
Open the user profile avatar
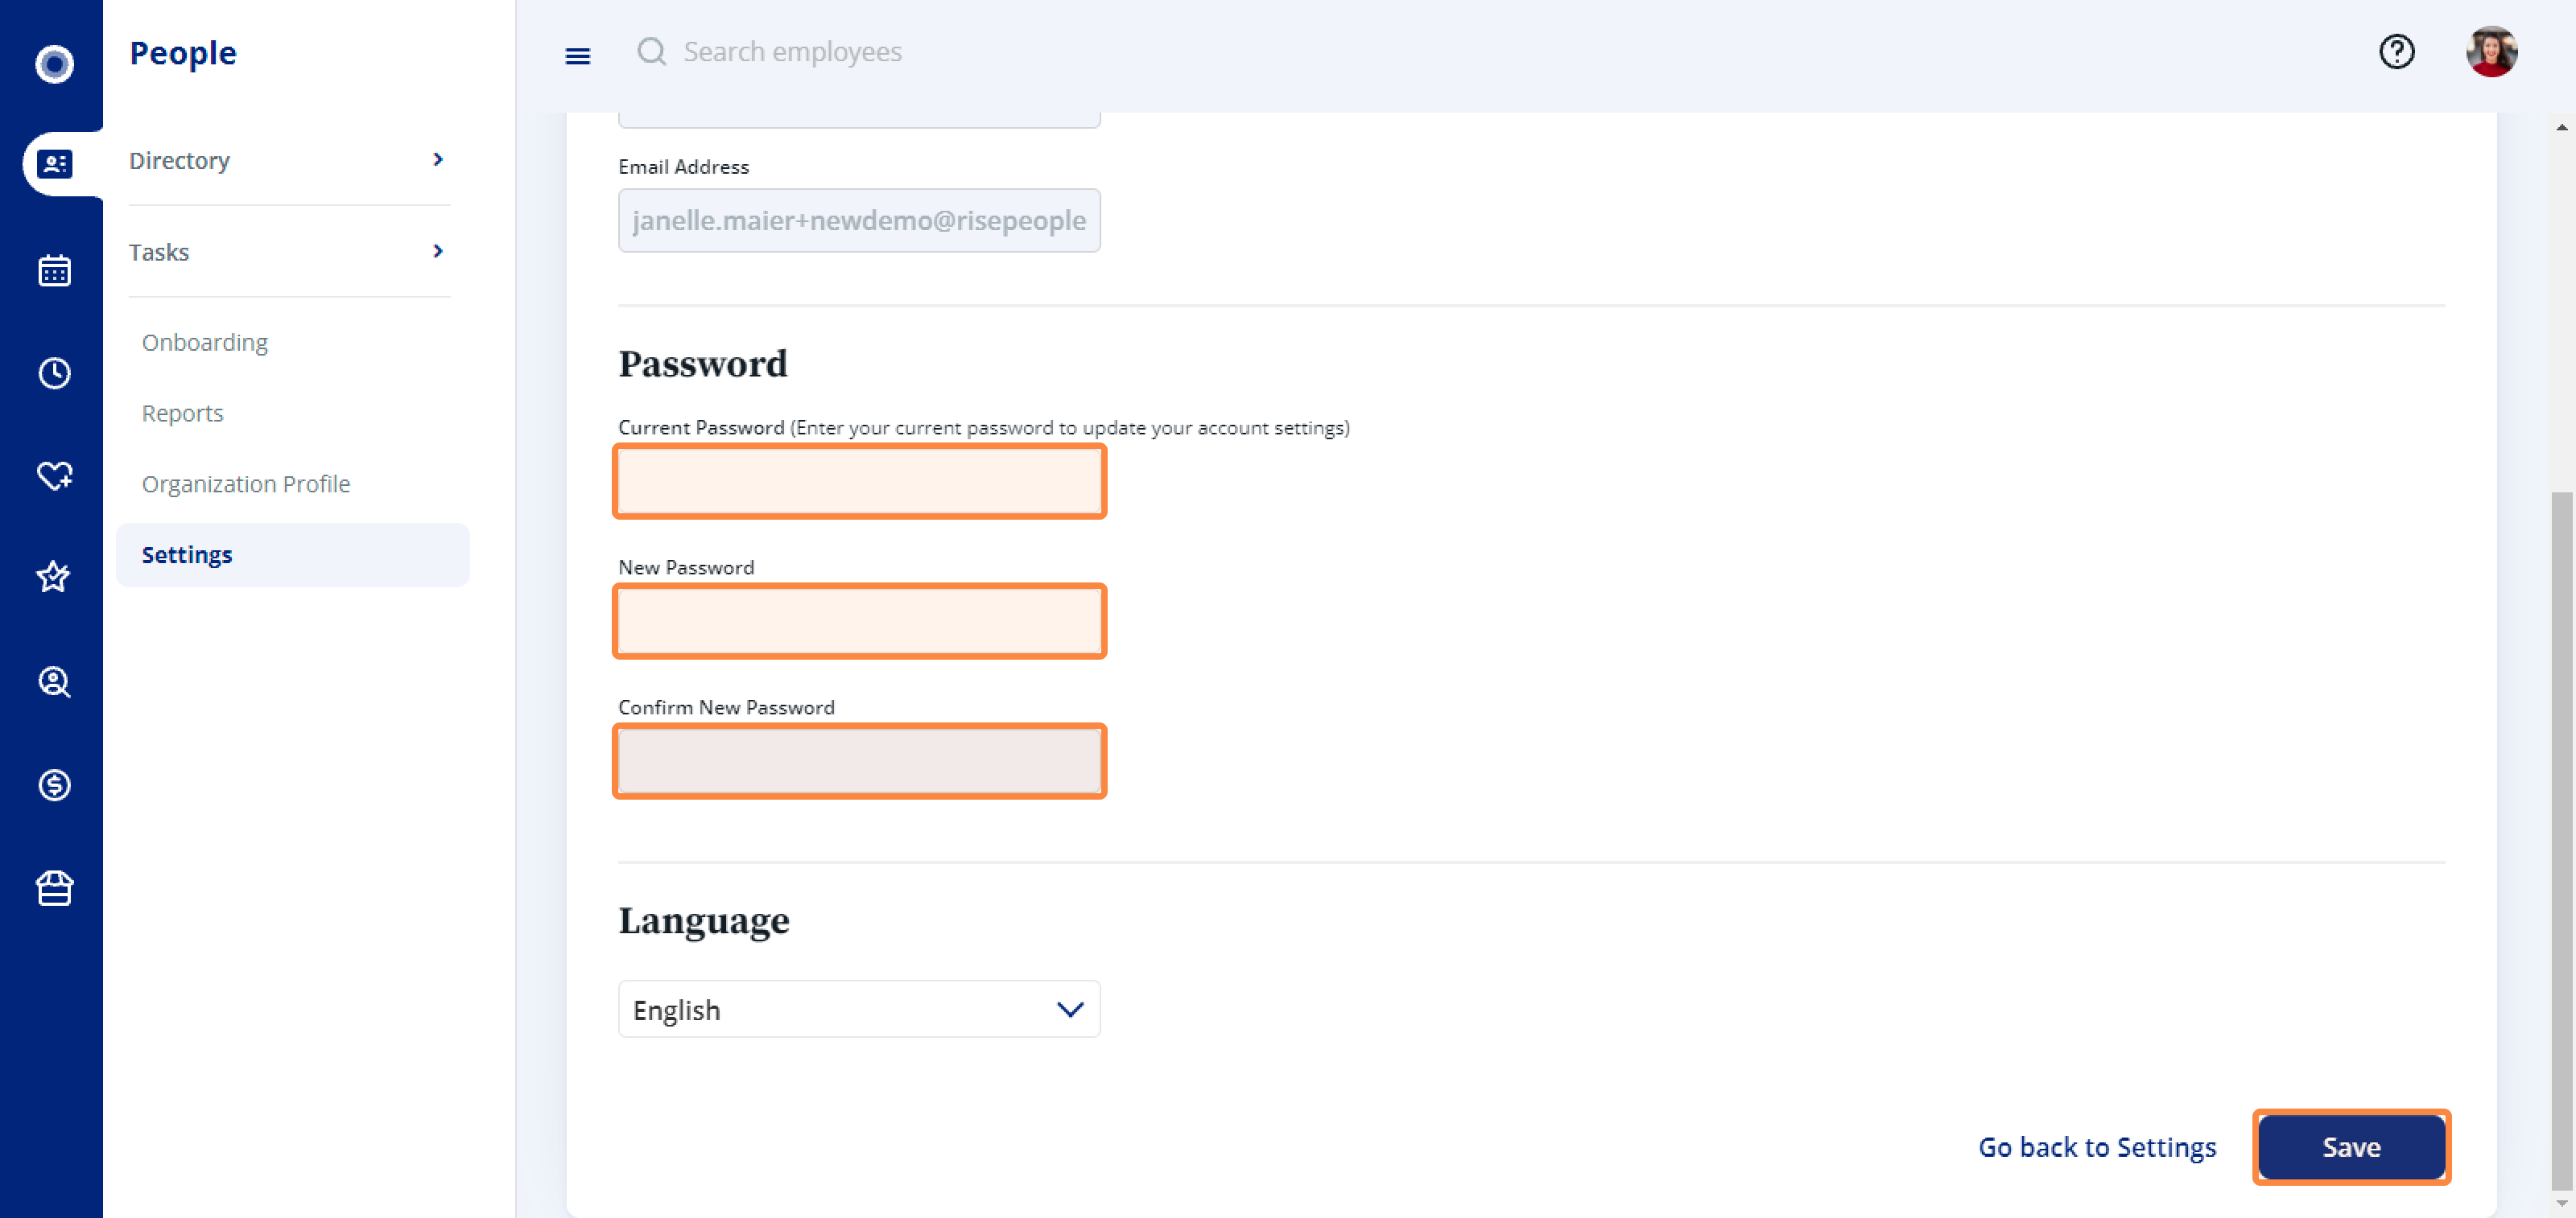coord(2491,51)
